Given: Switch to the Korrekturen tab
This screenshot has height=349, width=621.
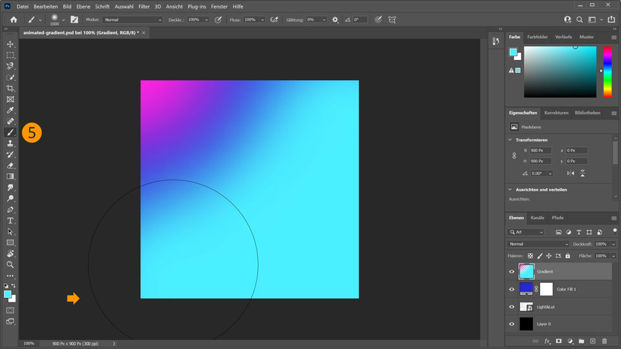Looking at the screenshot, I should coord(556,112).
